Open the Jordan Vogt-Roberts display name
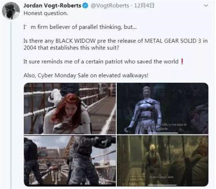The image size is (216, 189). 52,6
